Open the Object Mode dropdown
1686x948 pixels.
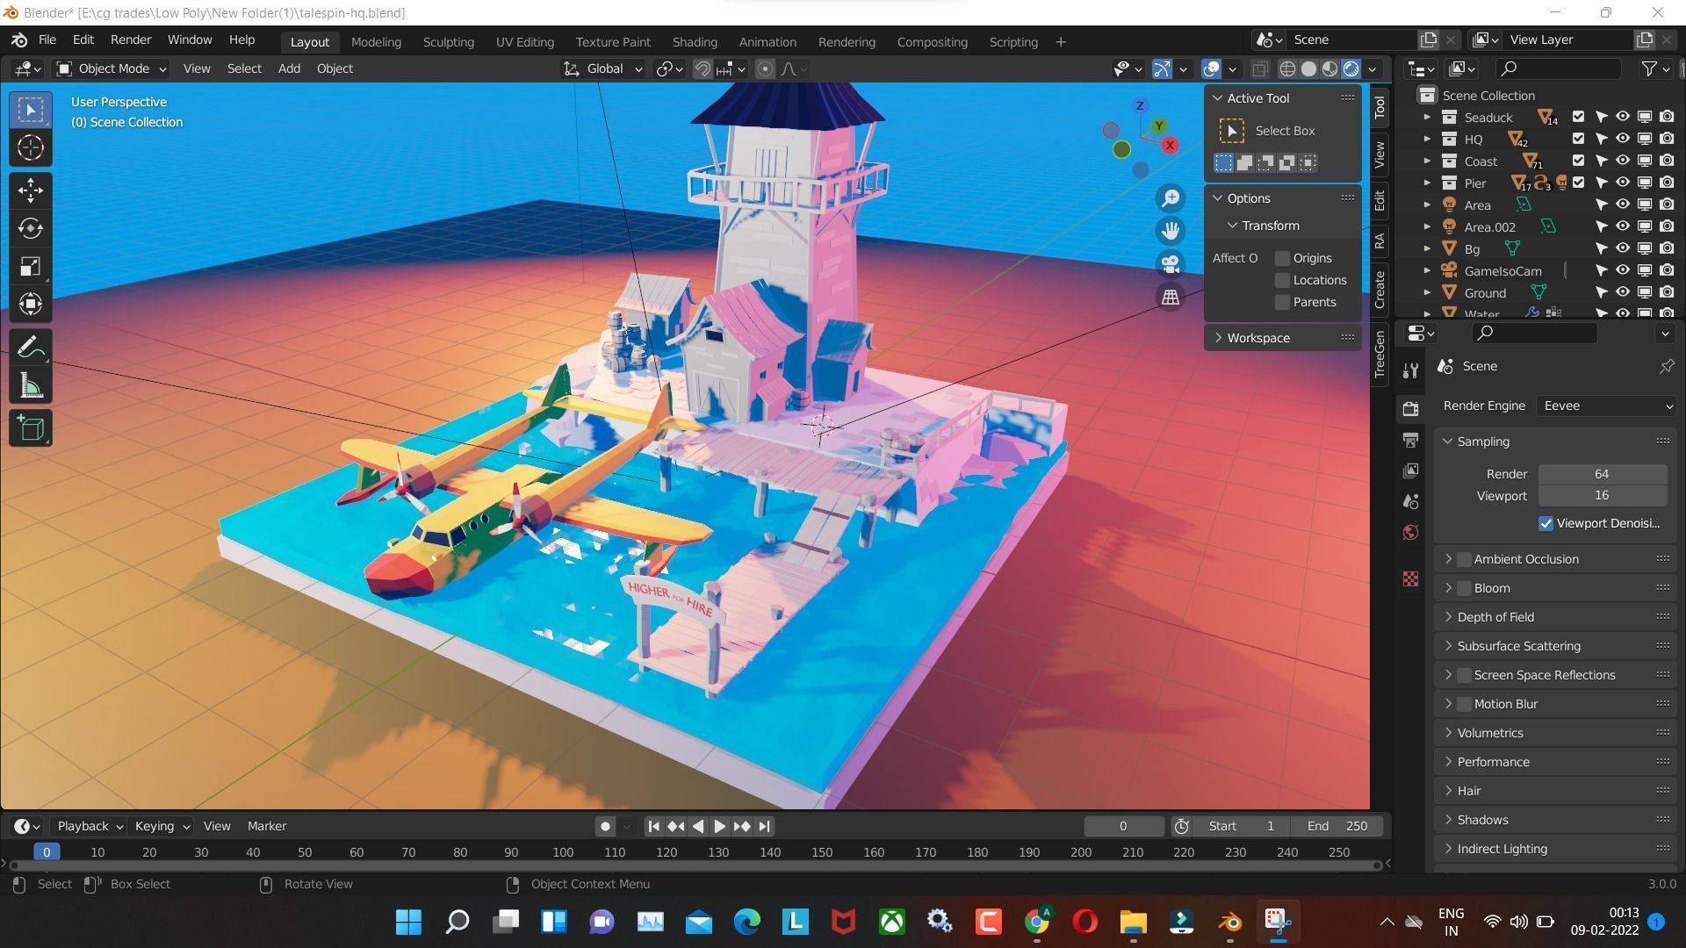point(111,68)
